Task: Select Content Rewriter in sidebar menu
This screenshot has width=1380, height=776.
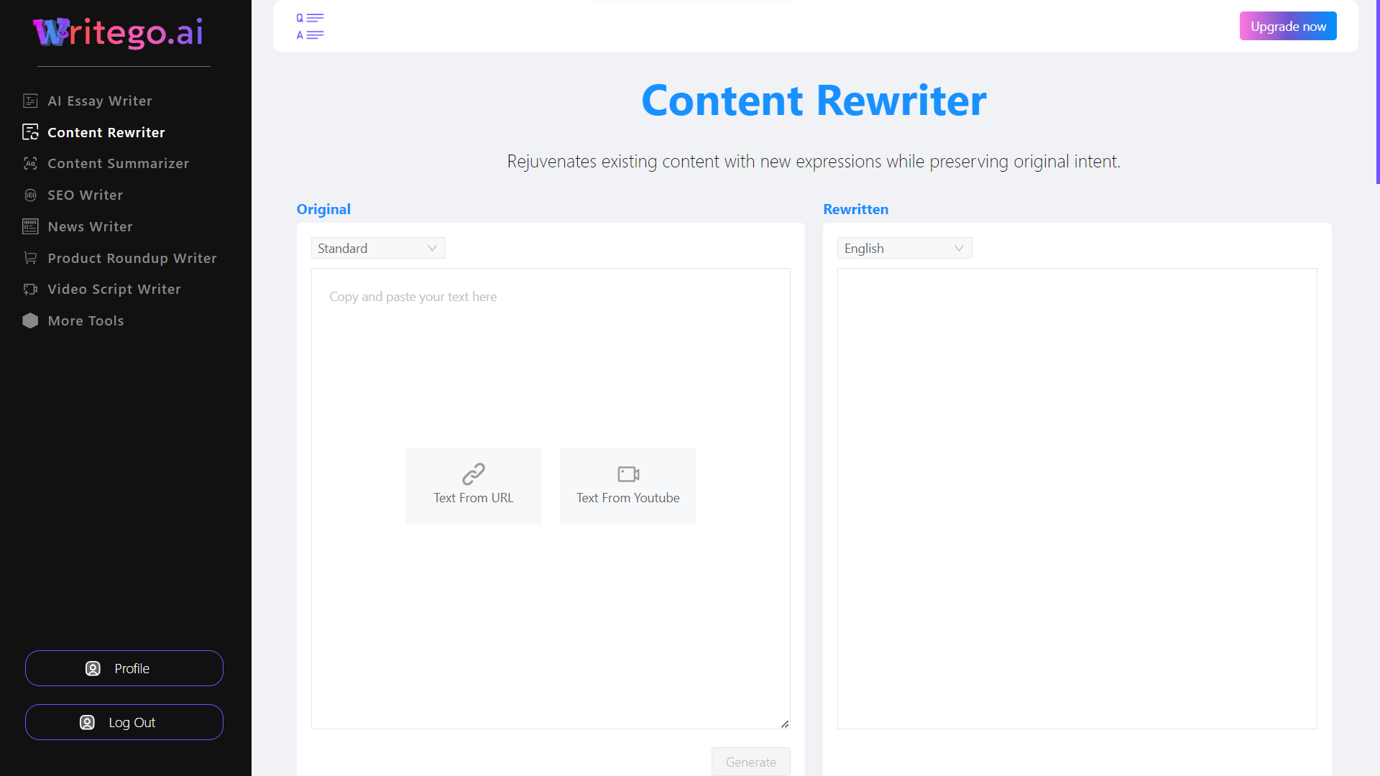Action: click(106, 132)
